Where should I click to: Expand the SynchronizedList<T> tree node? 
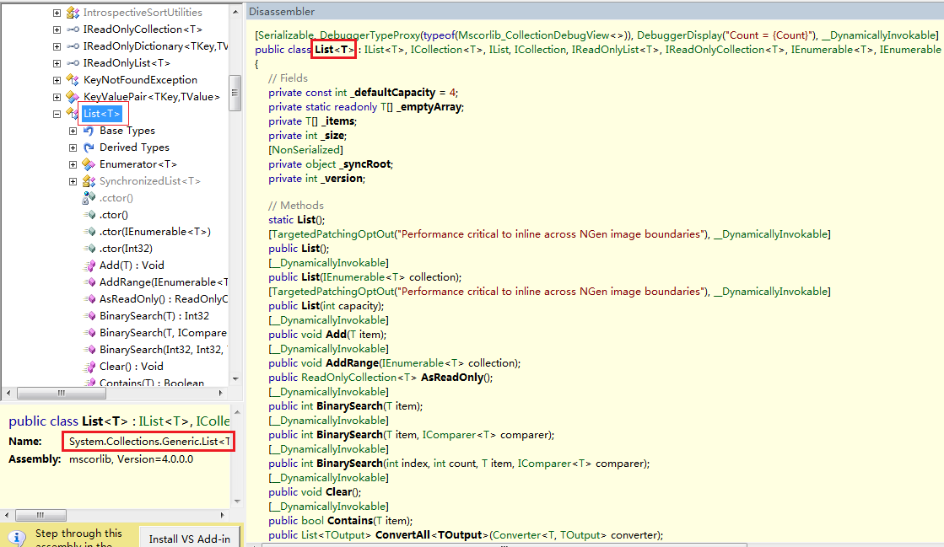73,181
